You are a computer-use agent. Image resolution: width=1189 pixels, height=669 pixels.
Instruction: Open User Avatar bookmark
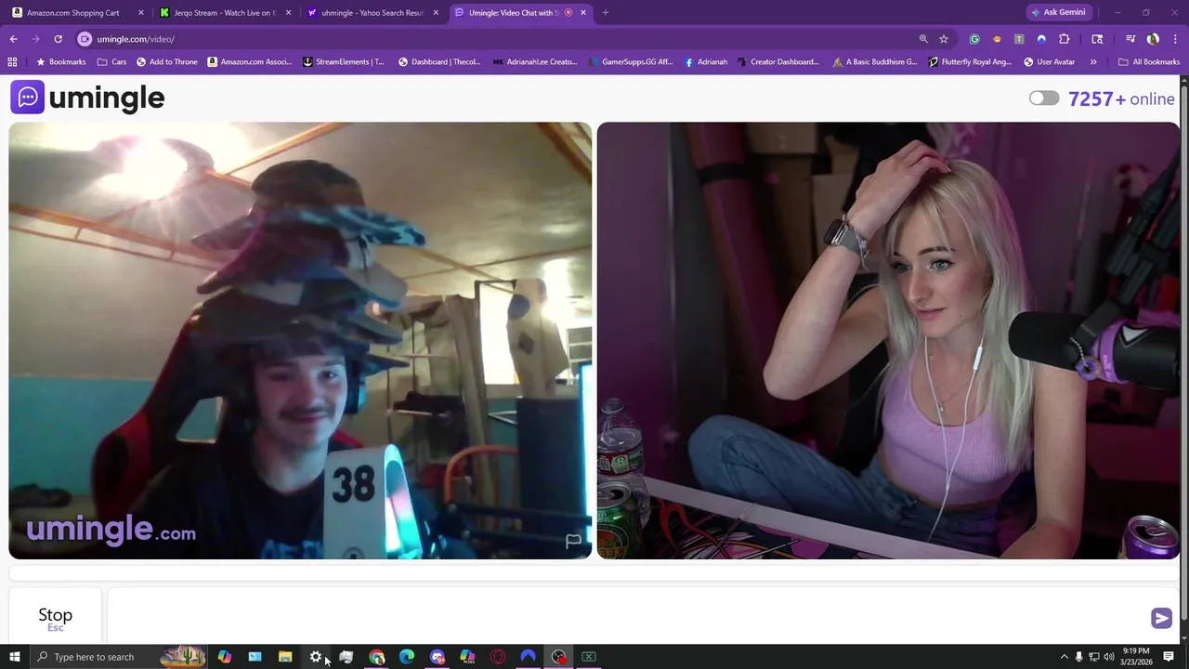[x=1050, y=62]
